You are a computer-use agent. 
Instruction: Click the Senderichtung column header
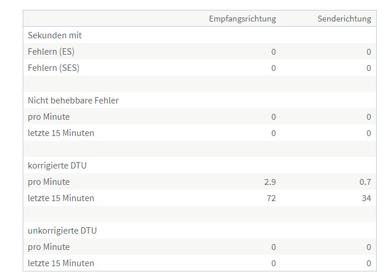point(343,19)
